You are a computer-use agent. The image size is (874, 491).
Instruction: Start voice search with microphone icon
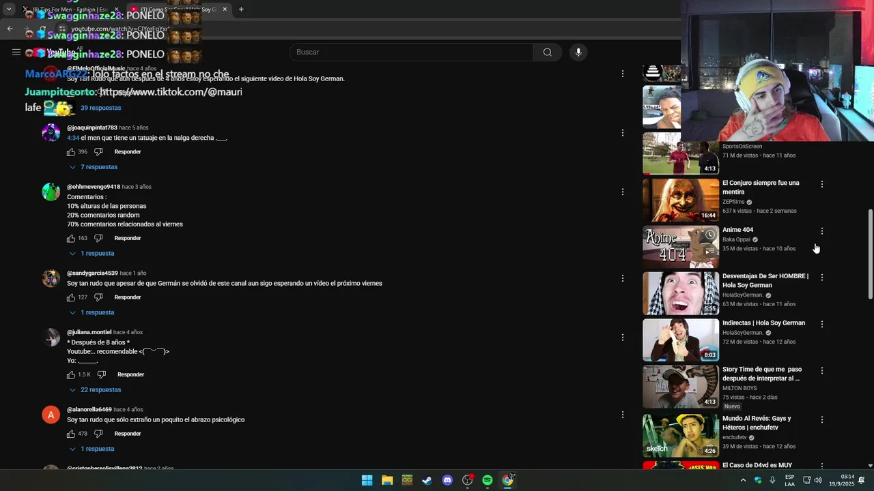click(578, 53)
